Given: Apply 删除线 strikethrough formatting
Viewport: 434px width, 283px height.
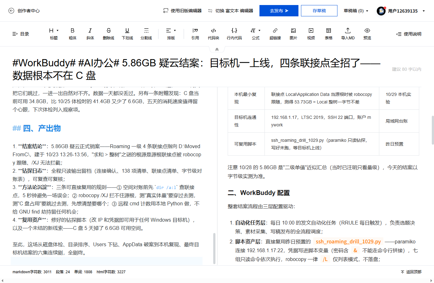Looking at the screenshot, I should 108,34.
